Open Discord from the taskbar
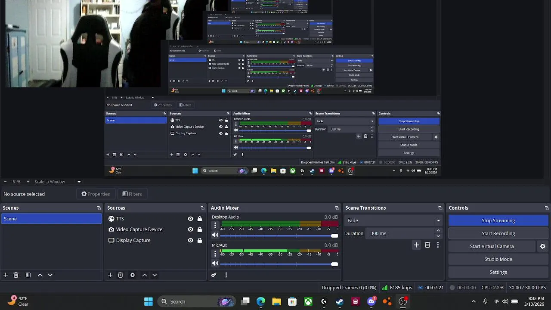The width and height of the screenshot is (551, 310). click(371, 301)
